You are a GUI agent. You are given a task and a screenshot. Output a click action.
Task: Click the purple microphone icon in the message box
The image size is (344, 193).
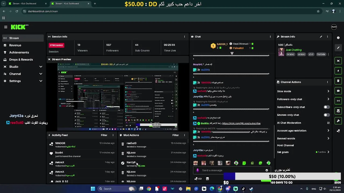[x=198, y=170]
